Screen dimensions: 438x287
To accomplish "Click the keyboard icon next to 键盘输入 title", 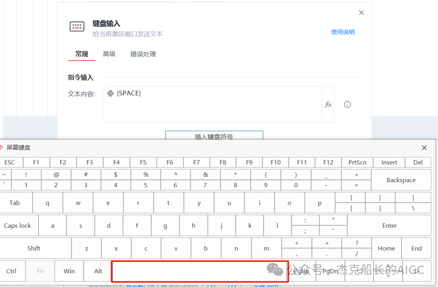I will point(77,26).
